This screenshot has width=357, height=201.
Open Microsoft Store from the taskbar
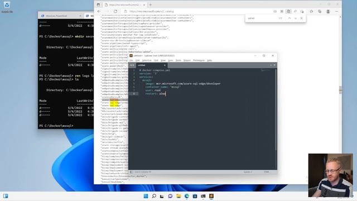tap(195, 196)
